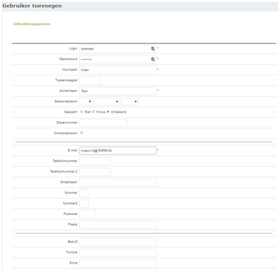This screenshot has width=280, height=273.
Task: Focus the Postcode input field
Action: 88,214
